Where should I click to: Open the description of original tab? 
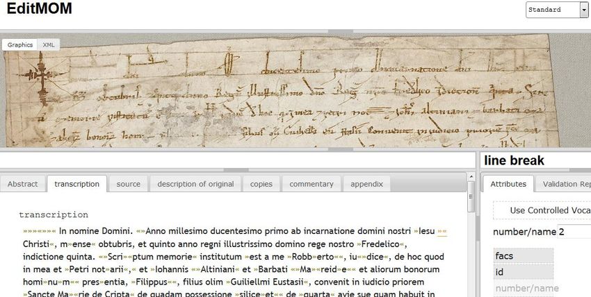click(195, 184)
